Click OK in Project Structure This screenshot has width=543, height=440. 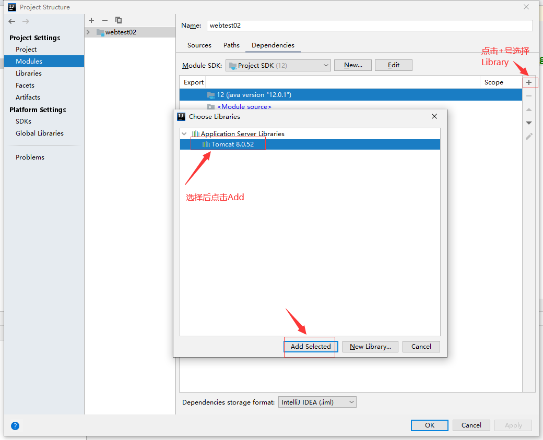click(429, 425)
